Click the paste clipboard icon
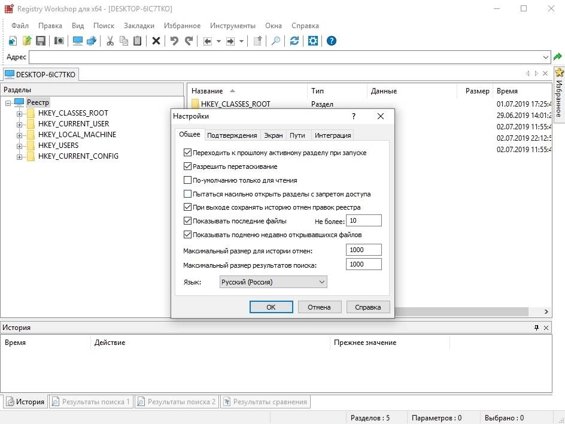 point(137,41)
